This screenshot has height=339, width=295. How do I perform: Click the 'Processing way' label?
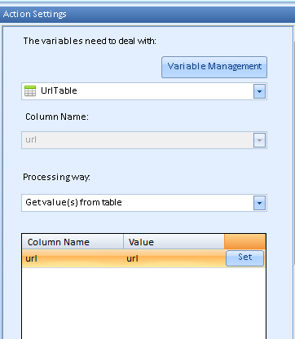[x=56, y=177]
